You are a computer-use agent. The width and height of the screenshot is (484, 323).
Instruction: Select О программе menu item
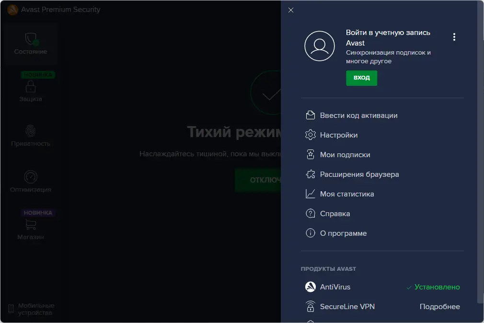pos(343,233)
